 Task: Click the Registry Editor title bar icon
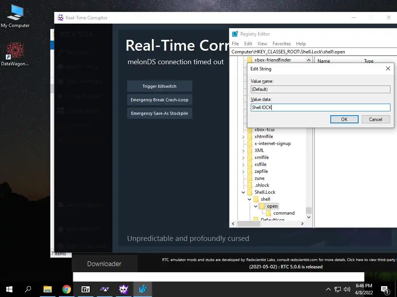235,34
